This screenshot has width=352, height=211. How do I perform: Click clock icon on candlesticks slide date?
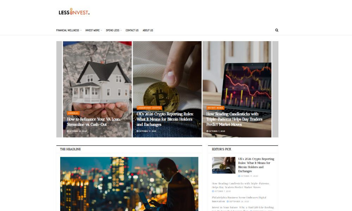click(207, 131)
